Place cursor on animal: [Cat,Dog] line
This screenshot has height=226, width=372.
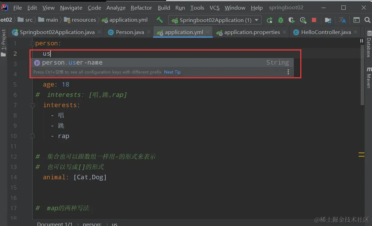tap(75, 177)
